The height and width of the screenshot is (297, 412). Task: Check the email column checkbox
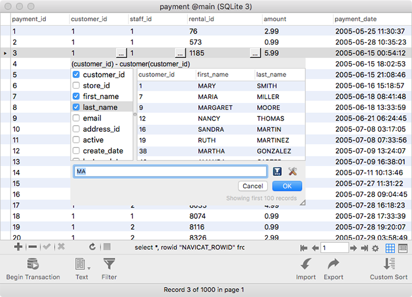point(76,118)
